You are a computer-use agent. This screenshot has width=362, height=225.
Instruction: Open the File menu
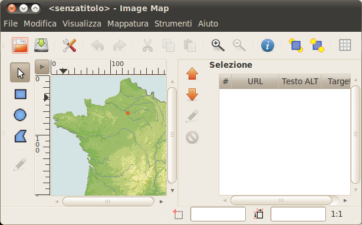[11, 24]
